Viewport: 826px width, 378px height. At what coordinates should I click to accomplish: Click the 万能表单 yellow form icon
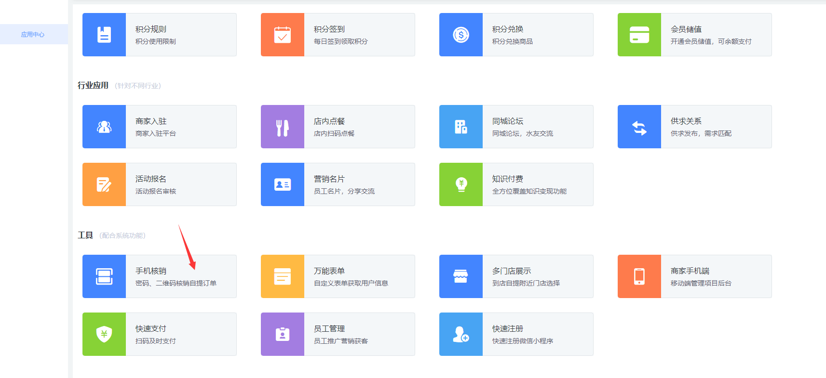[283, 276]
